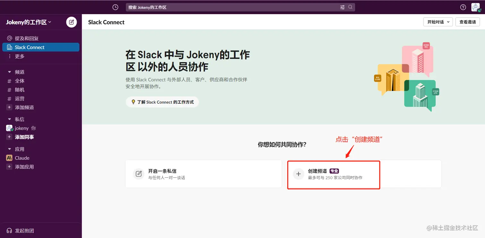Click lightbulb icon in Slack Connect info button
Screen dimensions: 485x238
[x=133, y=102]
